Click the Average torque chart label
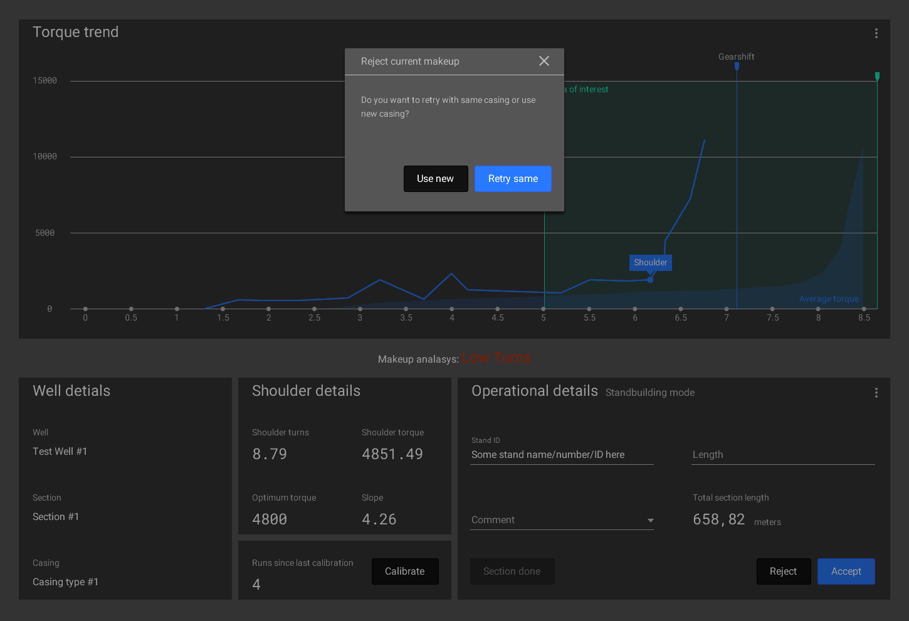The width and height of the screenshot is (909, 621). 829,299
